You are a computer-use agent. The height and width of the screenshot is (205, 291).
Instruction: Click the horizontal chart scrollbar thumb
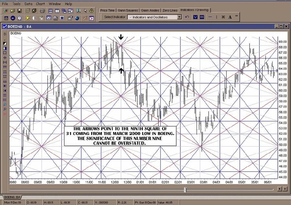185,190
